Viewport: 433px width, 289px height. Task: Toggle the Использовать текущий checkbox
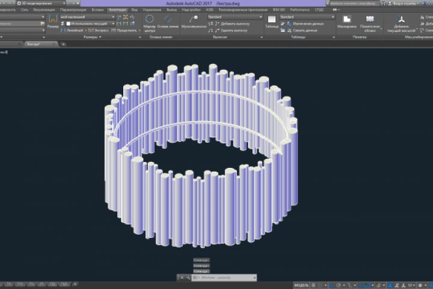pyautogui.click(x=68, y=23)
